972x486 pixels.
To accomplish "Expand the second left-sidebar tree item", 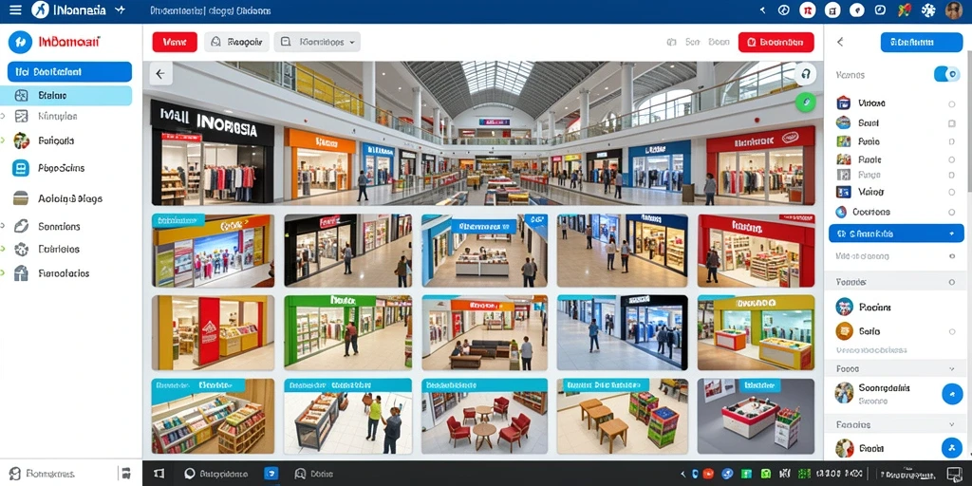I will [3, 116].
